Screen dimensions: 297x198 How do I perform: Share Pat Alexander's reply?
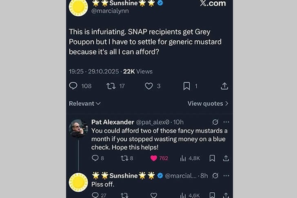tap(225, 158)
